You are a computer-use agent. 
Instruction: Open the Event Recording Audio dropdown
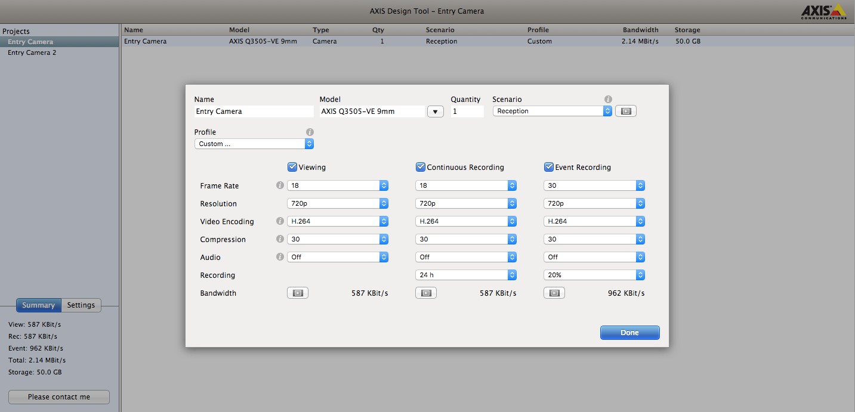coord(594,257)
